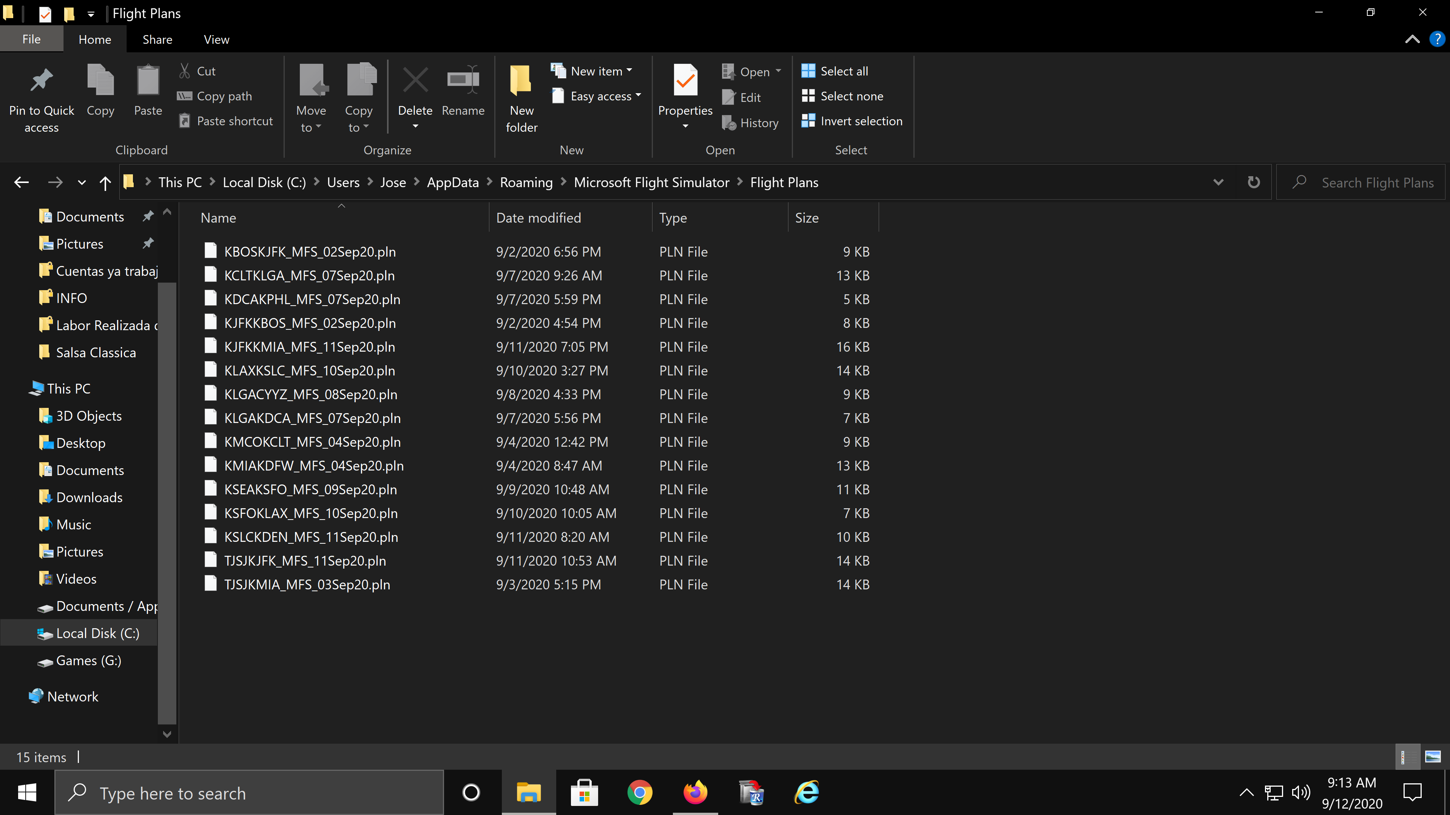The height and width of the screenshot is (815, 1450).
Task: Open recent locations dropdown arrow
Action: 82,182
